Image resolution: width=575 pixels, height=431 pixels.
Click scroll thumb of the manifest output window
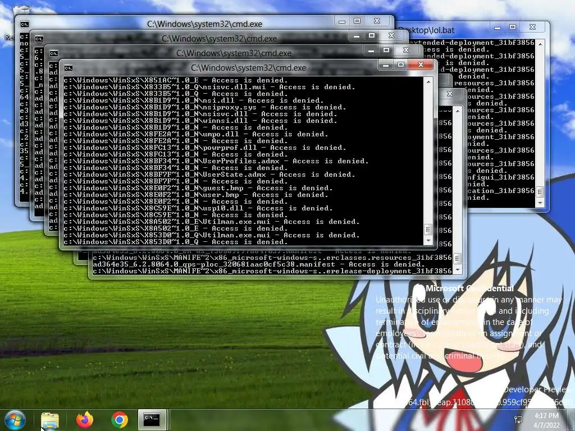click(457, 259)
